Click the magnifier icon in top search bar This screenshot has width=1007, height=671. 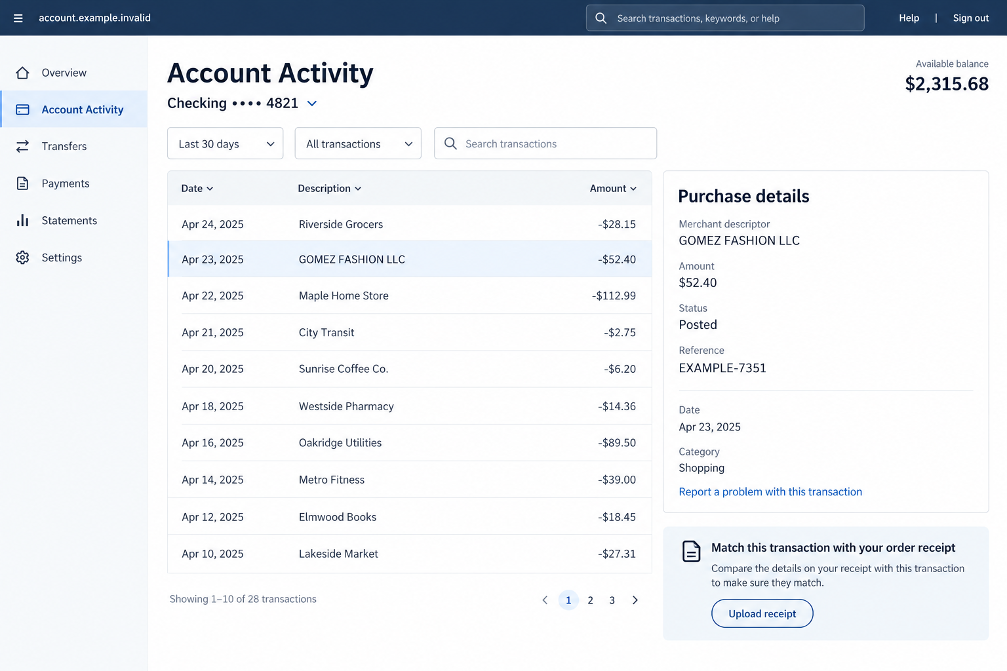pyautogui.click(x=601, y=18)
